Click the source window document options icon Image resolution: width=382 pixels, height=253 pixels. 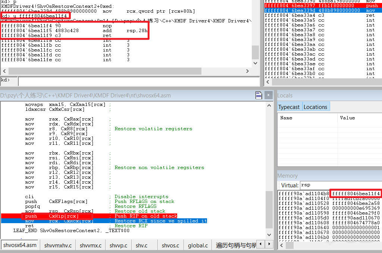pos(259,95)
